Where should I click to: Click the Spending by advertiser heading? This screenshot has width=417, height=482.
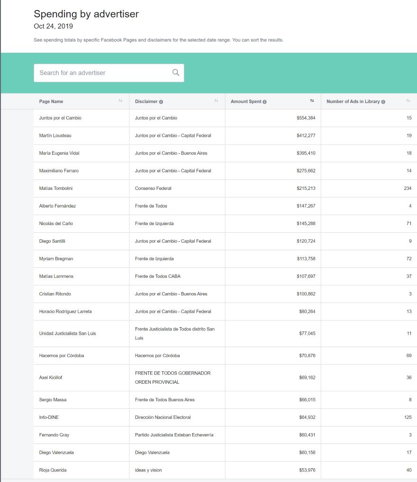click(x=86, y=14)
